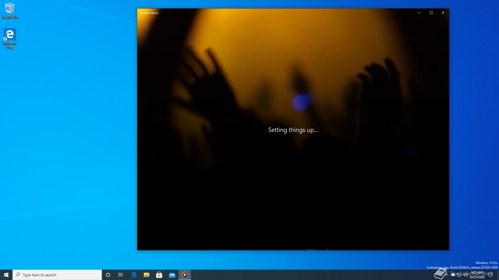Click the 'Setting things up...' text

(x=293, y=130)
